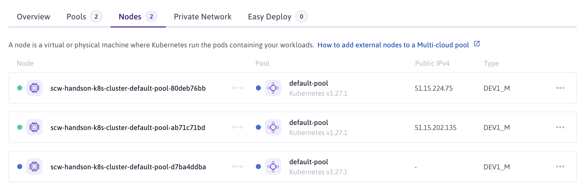
Task: Click pool icon in third node row
Action: pyautogui.click(x=273, y=167)
